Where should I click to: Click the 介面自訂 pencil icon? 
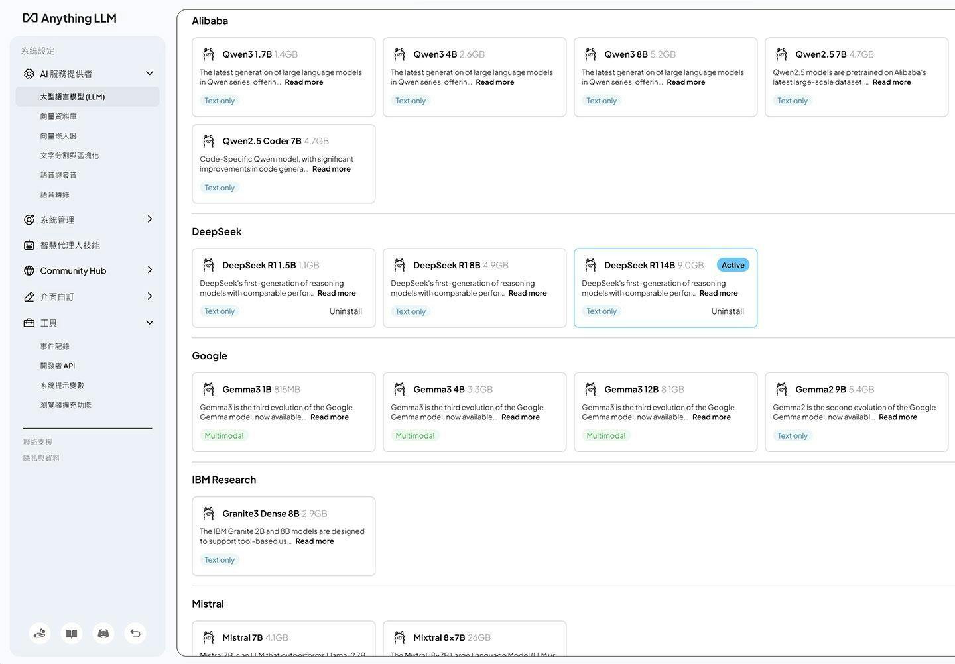(x=29, y=297)
